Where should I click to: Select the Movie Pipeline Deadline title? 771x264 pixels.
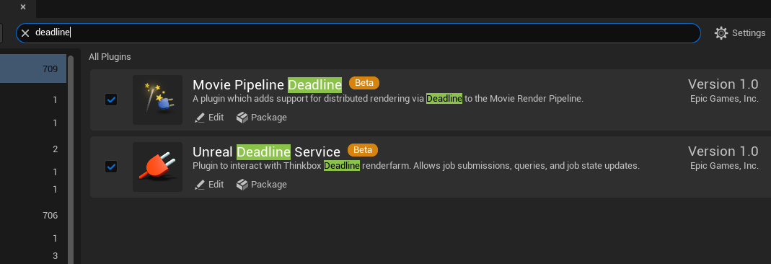point(267,84)
